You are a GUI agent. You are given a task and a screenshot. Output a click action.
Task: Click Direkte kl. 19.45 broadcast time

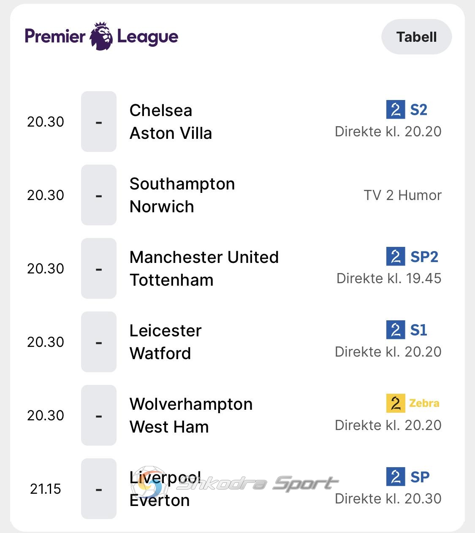[388, 279]
